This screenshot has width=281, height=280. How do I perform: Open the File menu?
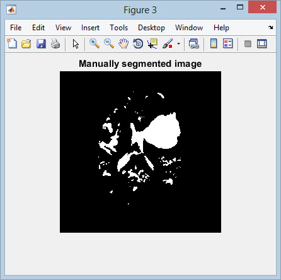[x=16, y=28]
